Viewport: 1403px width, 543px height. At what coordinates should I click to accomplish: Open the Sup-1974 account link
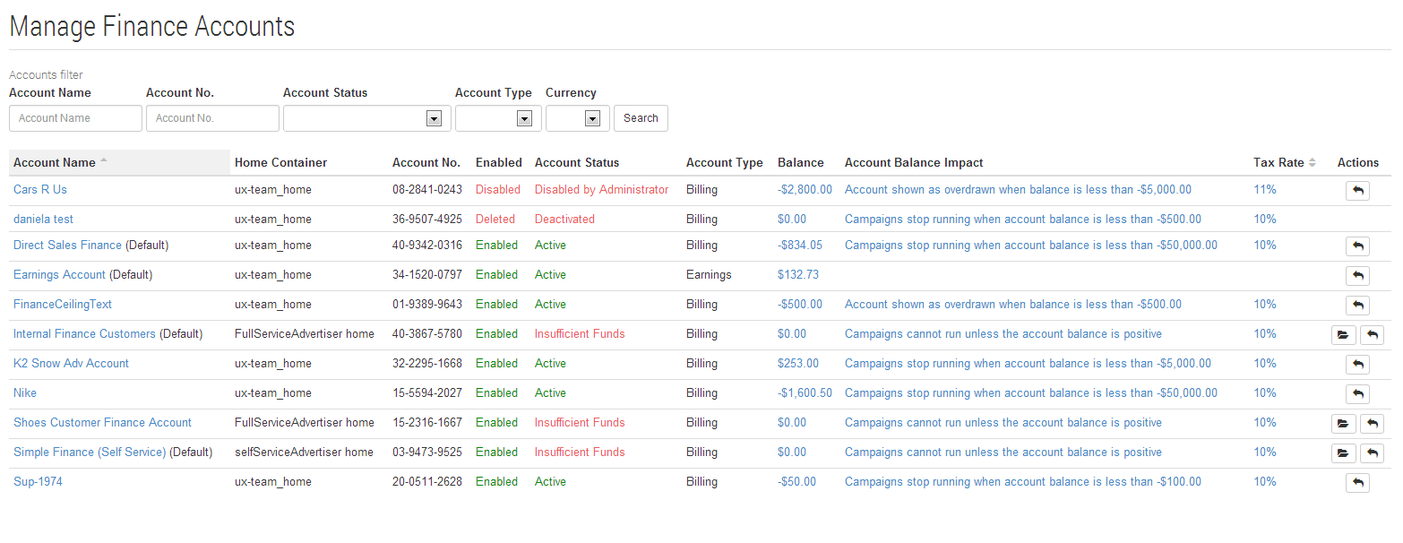[x=38, y=482]
